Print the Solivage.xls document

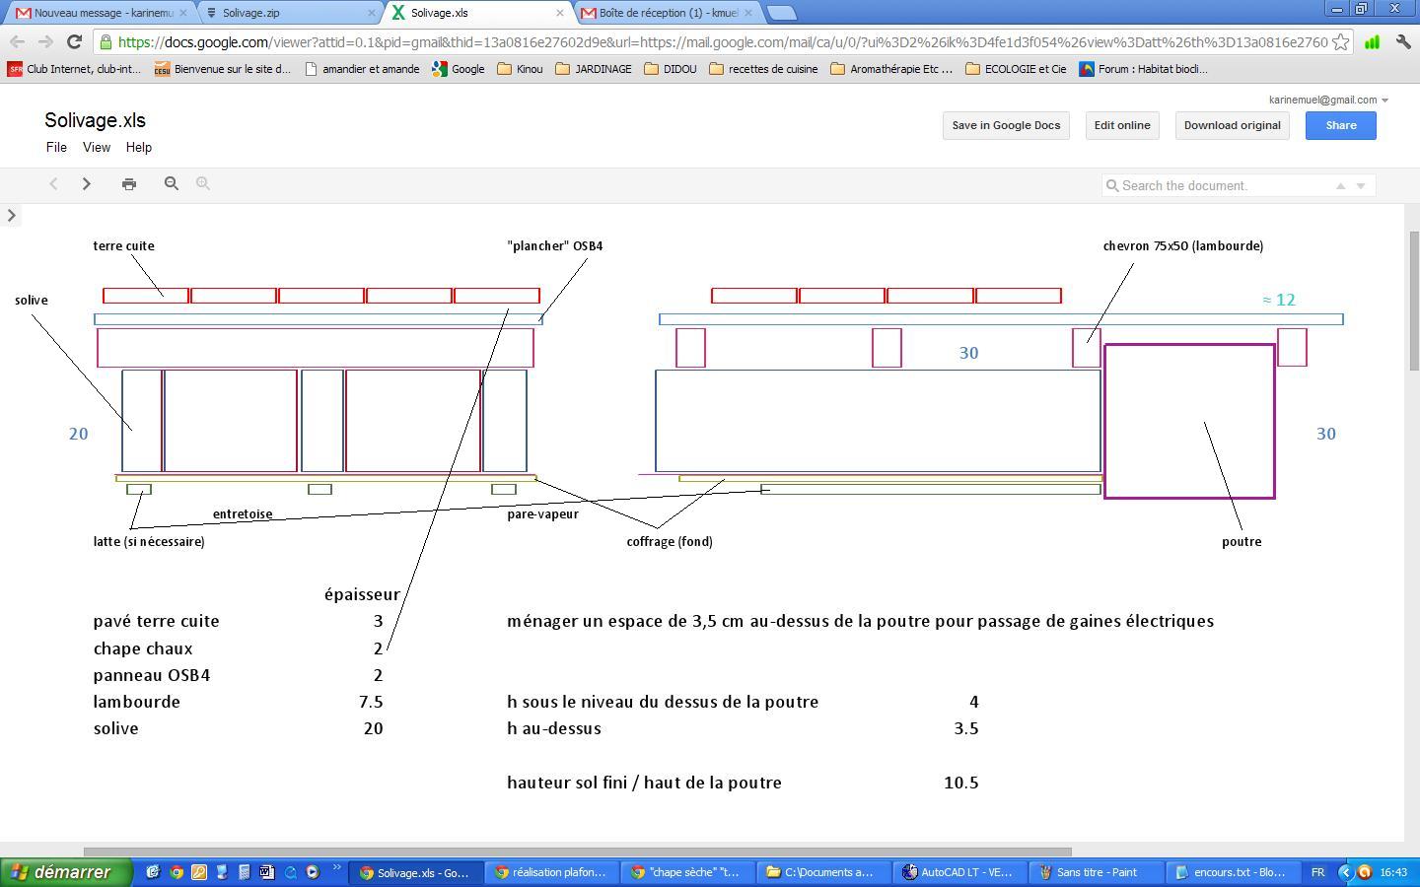(x=129, y=184)
